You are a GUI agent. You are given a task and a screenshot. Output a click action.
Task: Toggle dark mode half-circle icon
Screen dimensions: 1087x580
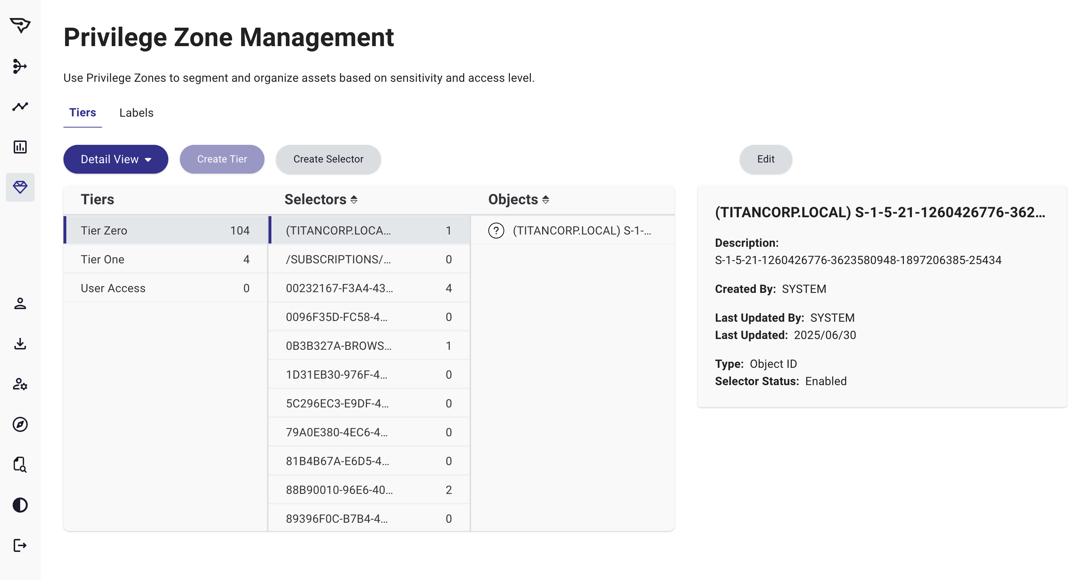pyautogui.click(x=20, y=505)
